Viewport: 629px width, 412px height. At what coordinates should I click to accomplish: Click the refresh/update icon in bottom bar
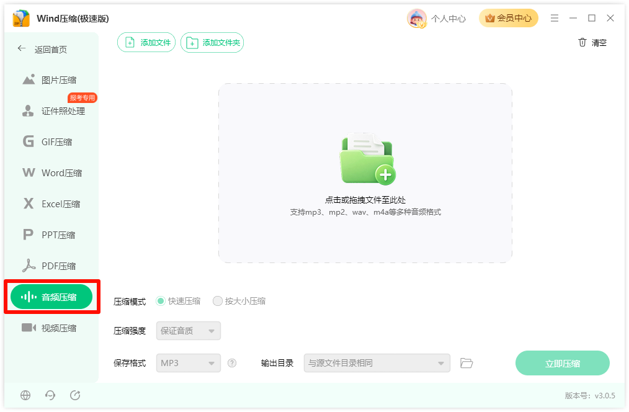coord(75,395)
